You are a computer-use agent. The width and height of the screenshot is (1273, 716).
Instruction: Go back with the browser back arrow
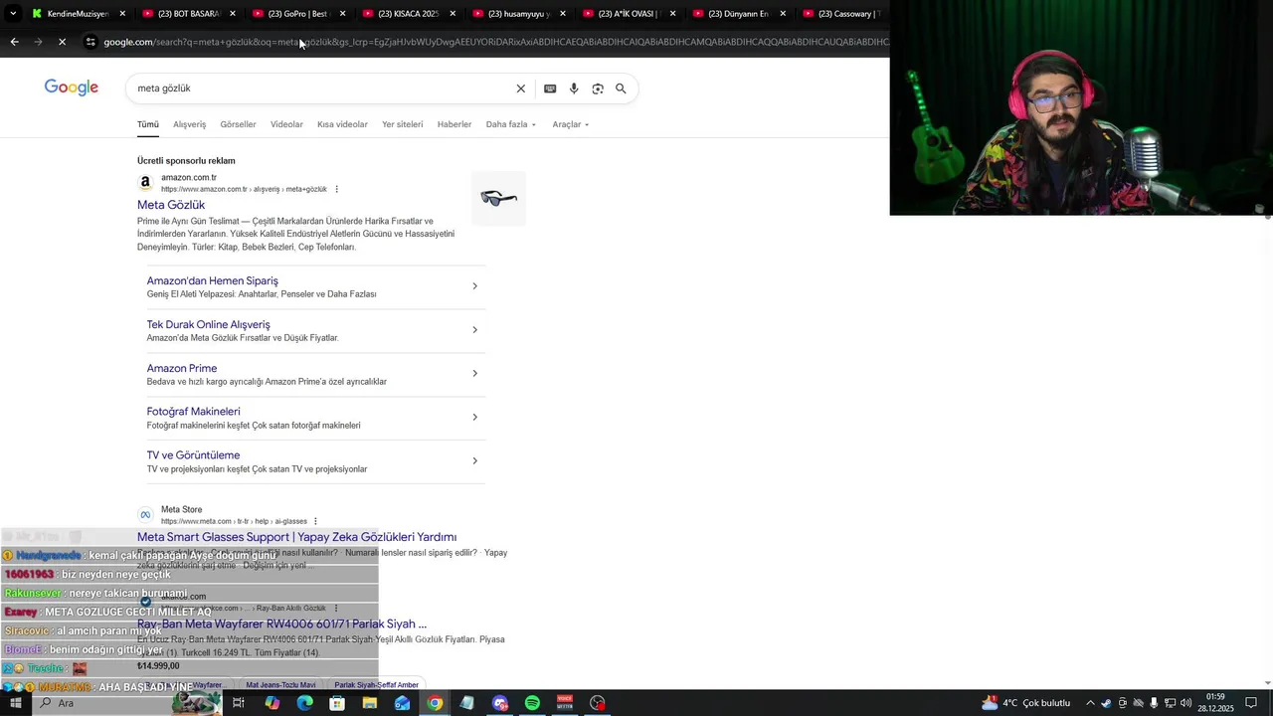tap(14, 42)
